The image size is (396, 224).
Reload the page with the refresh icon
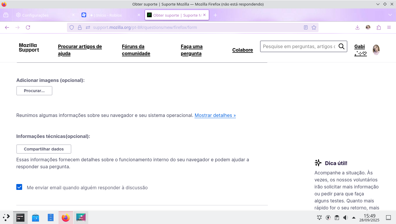28,27
